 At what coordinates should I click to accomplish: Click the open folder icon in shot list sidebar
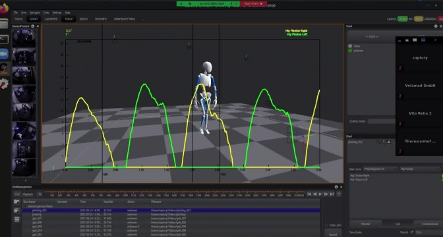click(16, 202)
